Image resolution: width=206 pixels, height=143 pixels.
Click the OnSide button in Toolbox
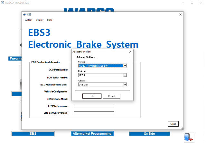click(149, 134)
